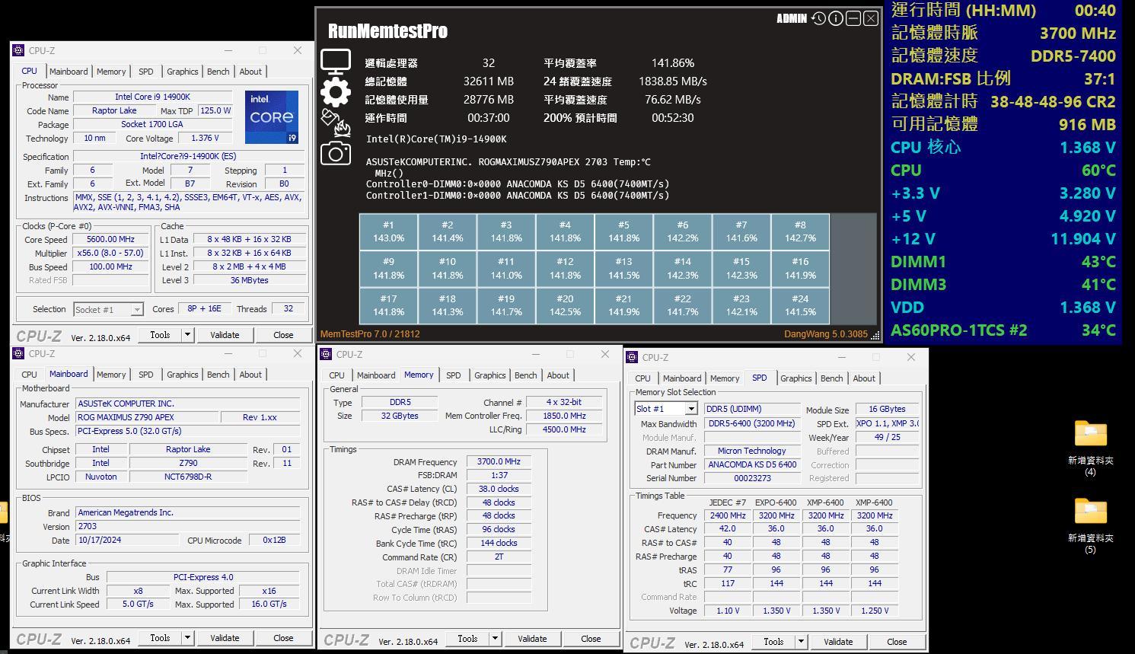
Task: Open RunMemtestPro settings gear icon
Action: (x=335, y=92)
